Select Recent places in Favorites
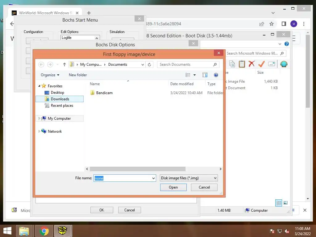The width and height of the screenshot is (316, 237). [x=62, y=106]
